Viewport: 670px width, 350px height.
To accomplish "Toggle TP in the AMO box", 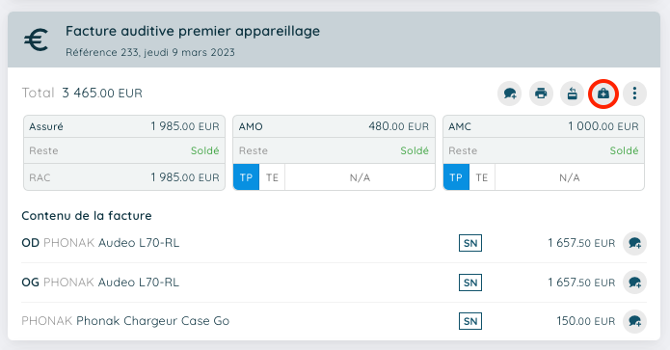I will pos(246,177).
